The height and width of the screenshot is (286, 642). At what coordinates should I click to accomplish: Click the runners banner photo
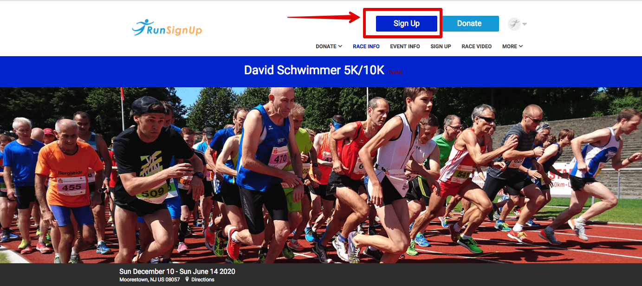pyautogui.click(x=321, y=175)
